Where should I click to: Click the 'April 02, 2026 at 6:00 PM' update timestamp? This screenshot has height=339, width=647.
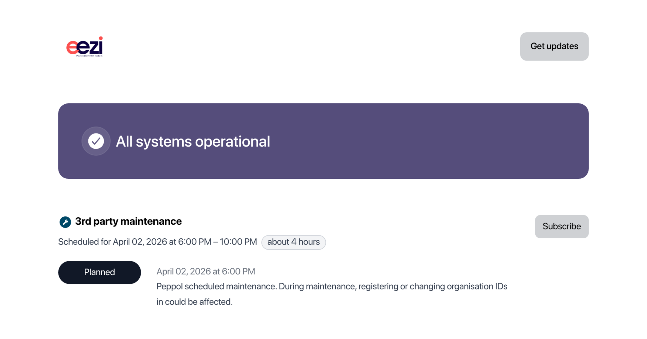[x=206, y=271]
